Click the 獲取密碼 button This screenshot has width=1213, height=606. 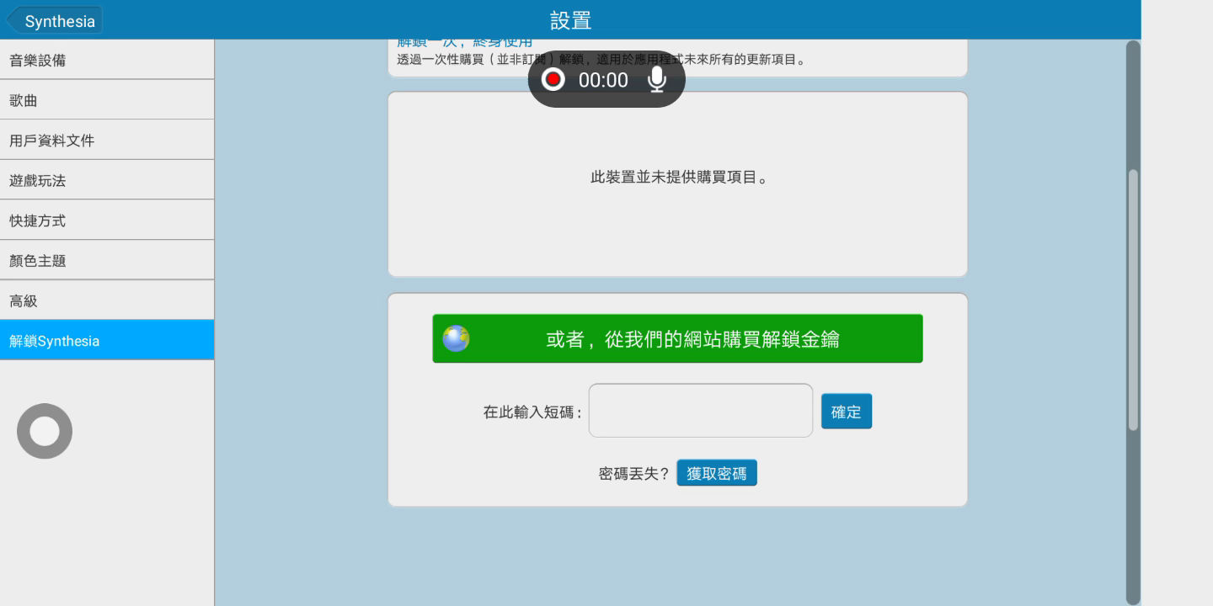pos(716,473)
